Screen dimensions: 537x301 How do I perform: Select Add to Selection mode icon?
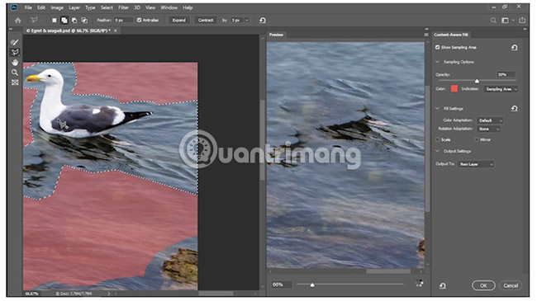tap(64, 21)
